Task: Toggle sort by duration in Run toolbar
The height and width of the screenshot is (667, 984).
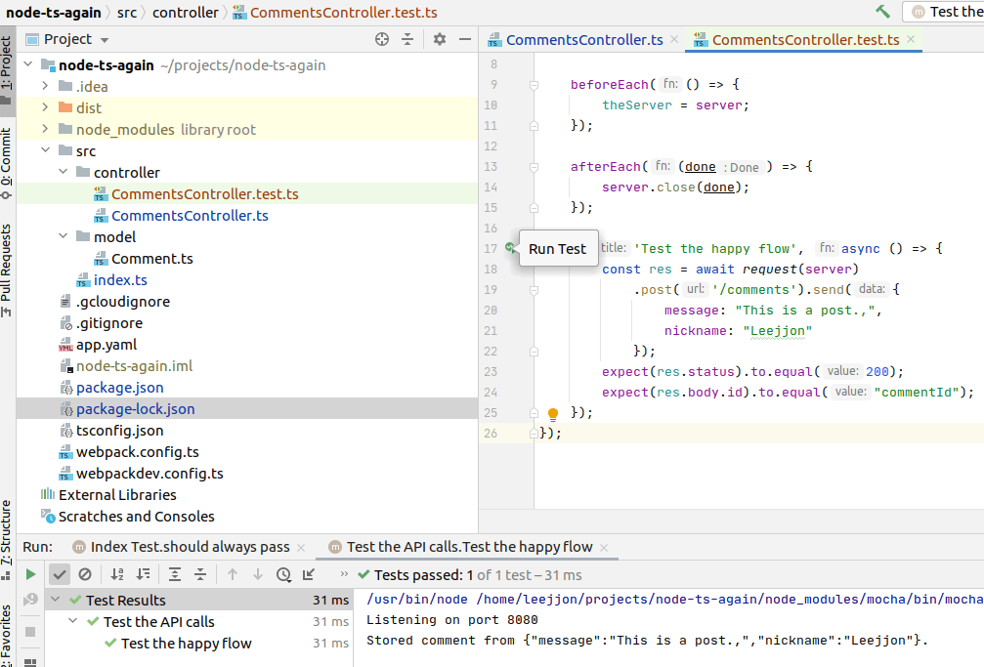Action: [x=143, y=574]
